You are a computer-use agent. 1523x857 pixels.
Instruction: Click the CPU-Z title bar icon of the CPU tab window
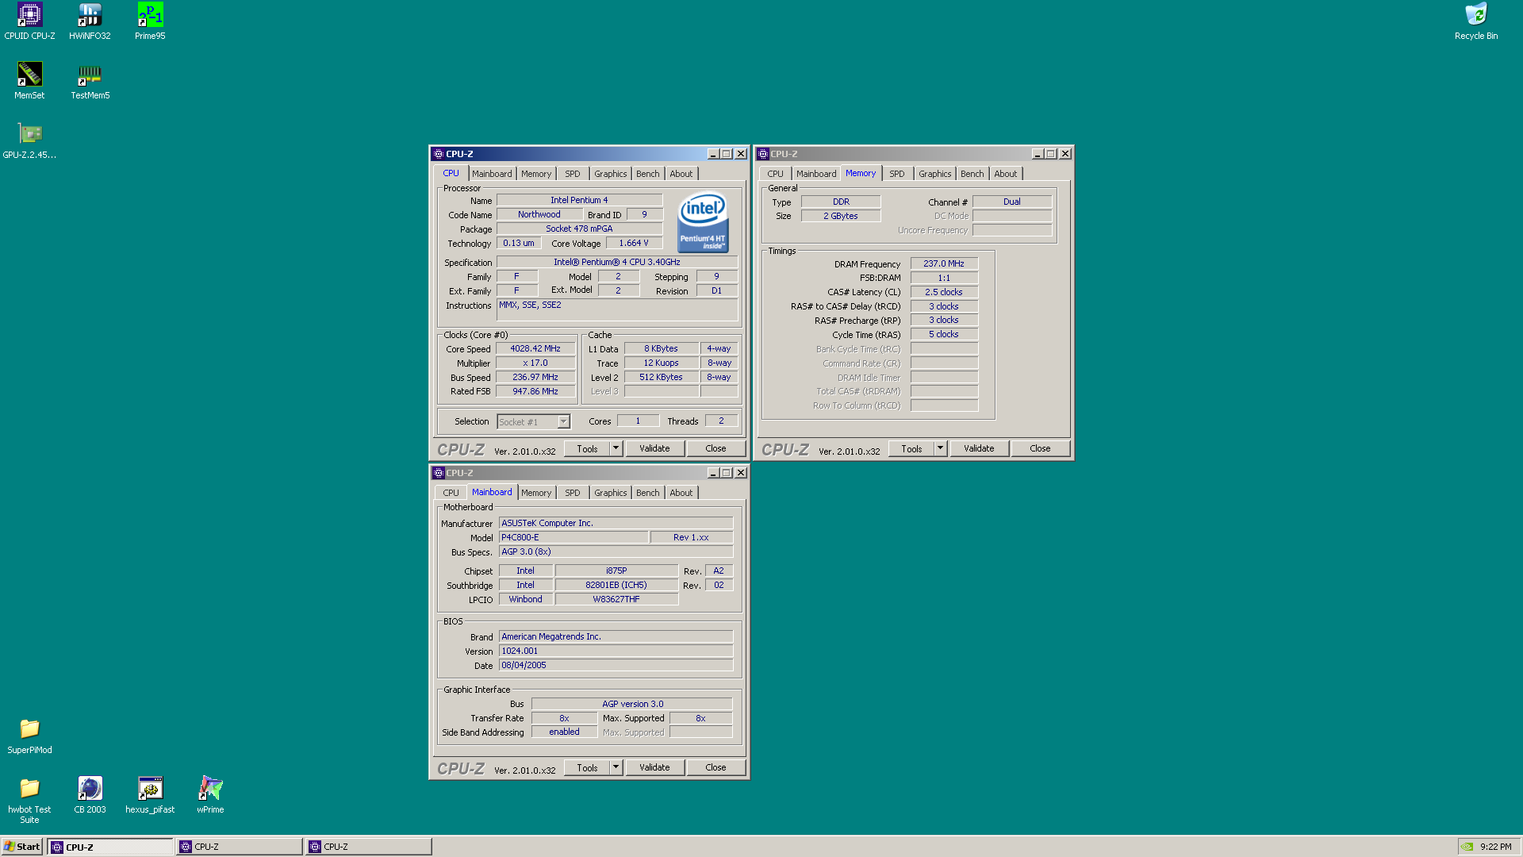439,154
